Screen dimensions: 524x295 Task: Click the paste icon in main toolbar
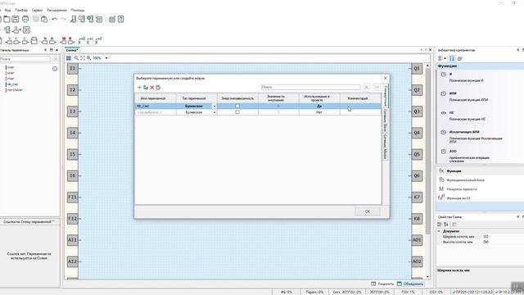point(44,19)
